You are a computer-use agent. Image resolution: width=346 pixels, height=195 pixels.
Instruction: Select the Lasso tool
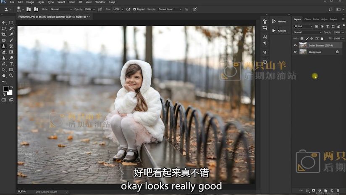tap(4, 29)
